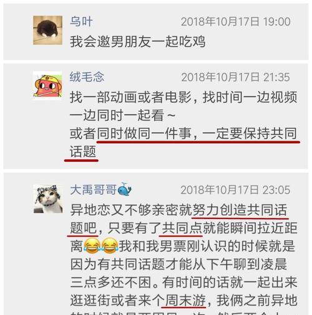Tap the username 乌叶
Screen dimensions: 312x315
click(x=81, y=21)
